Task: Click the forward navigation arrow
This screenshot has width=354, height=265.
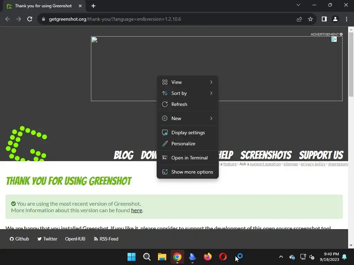Action: tap(19, 19)
